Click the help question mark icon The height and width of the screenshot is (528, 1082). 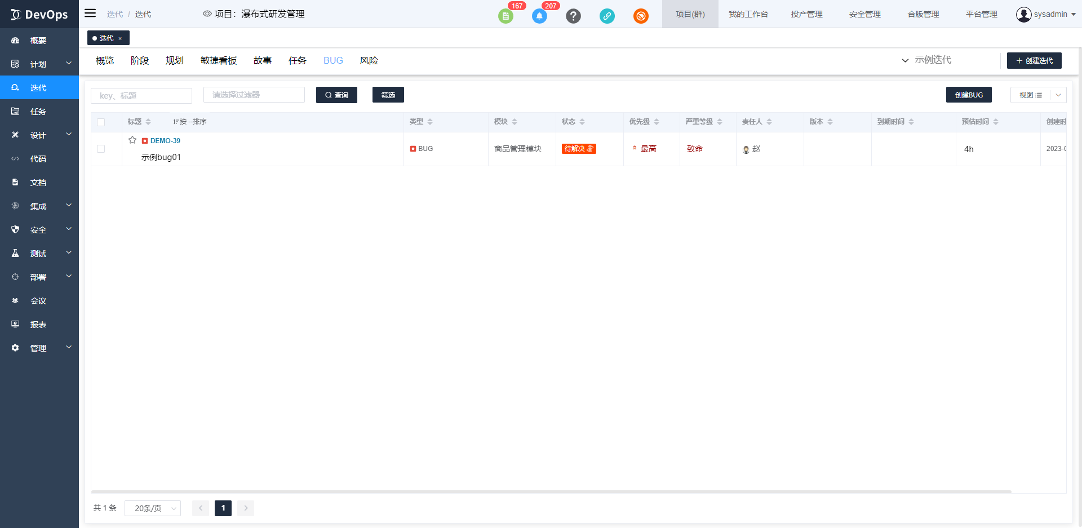click(x=573, y=16)
